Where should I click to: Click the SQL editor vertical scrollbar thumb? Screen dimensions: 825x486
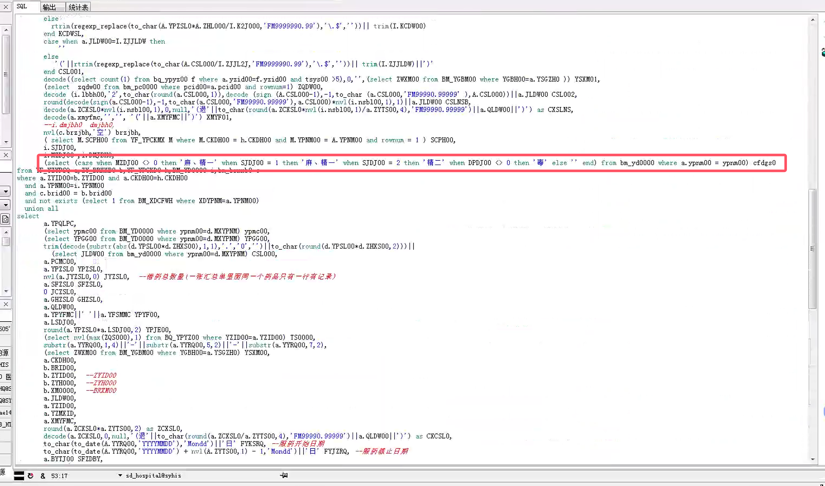pos(812,249)
